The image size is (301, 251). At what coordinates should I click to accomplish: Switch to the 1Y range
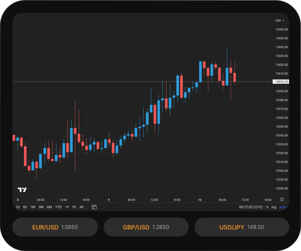point(67,207)
